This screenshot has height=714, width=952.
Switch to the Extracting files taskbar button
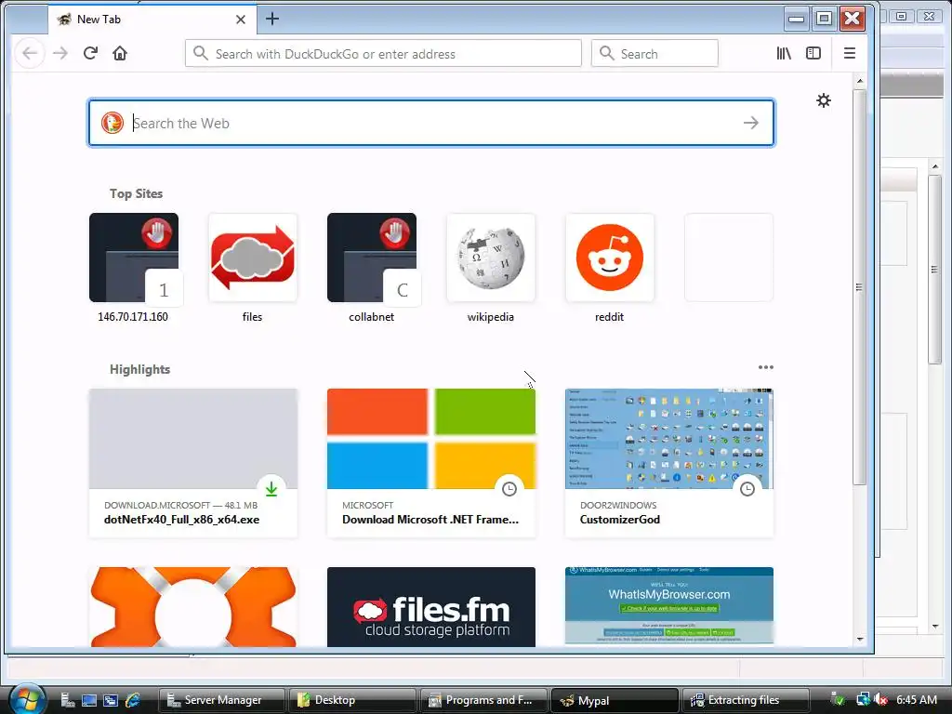[x=746, y=700]
